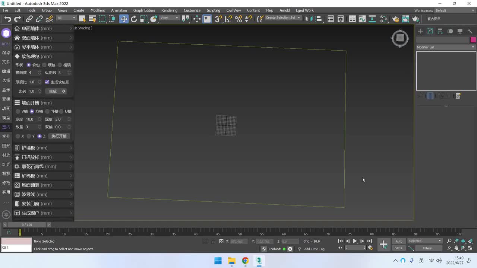Switch to the Hierarchy panel icon

point(440,31)
